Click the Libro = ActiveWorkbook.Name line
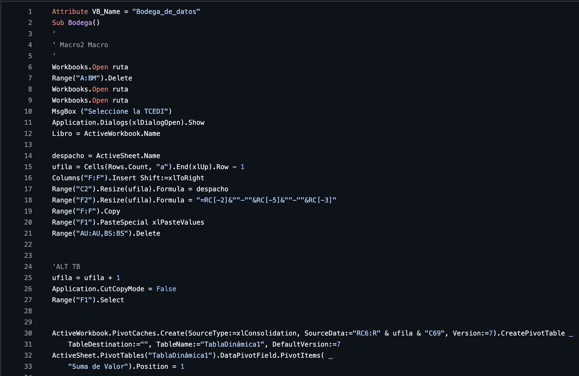The image size is (579, 376). [x=106, y=134]
